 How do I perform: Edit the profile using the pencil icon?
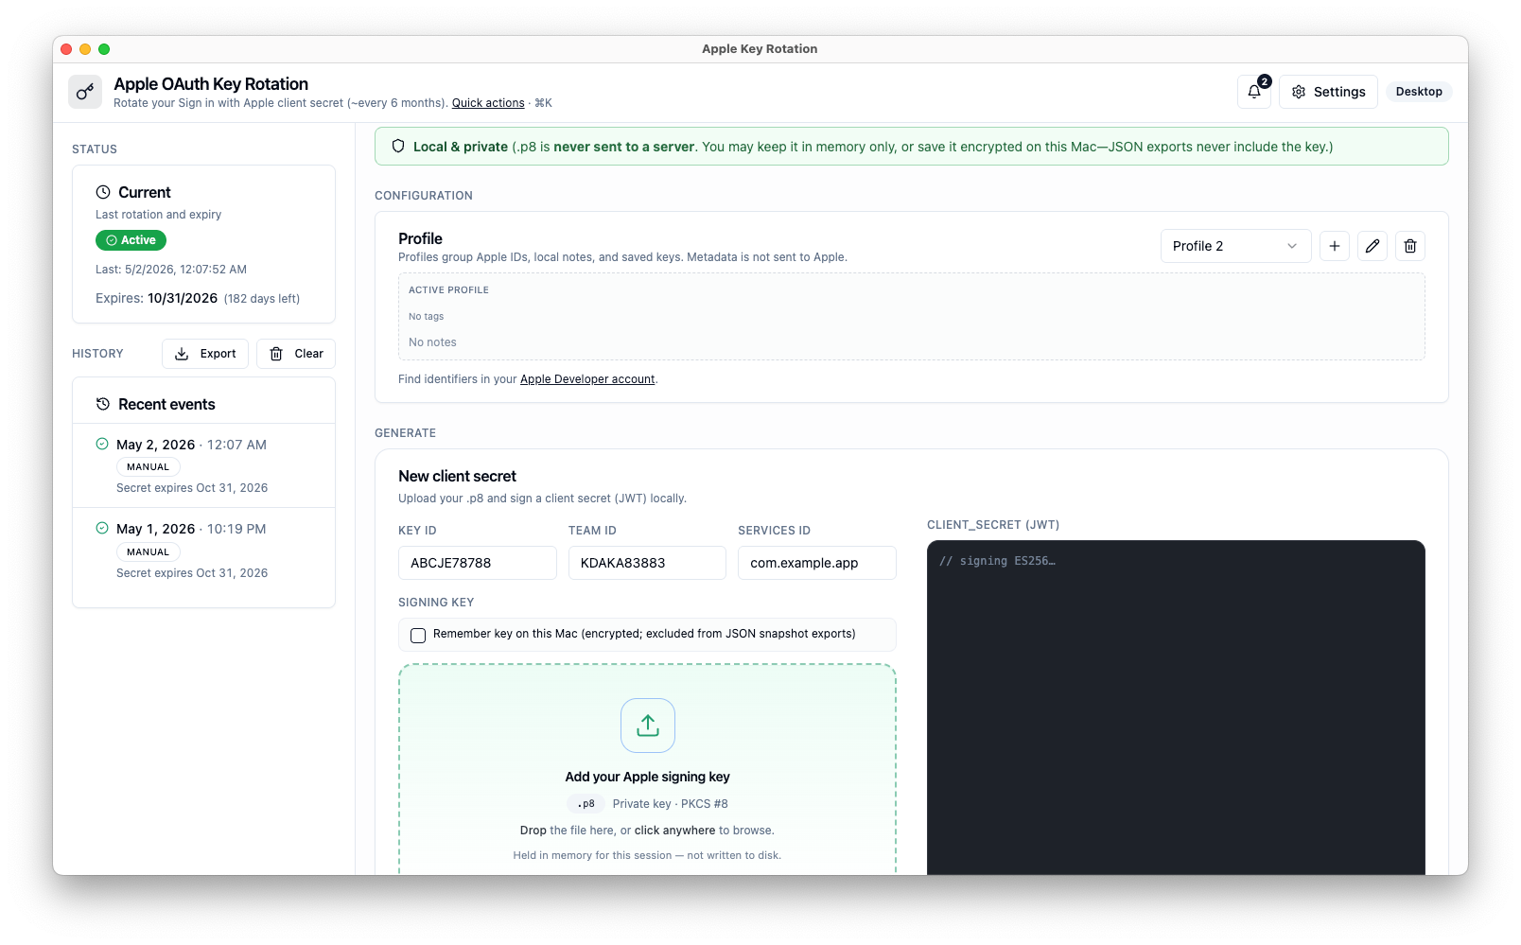pos(1372,246)
